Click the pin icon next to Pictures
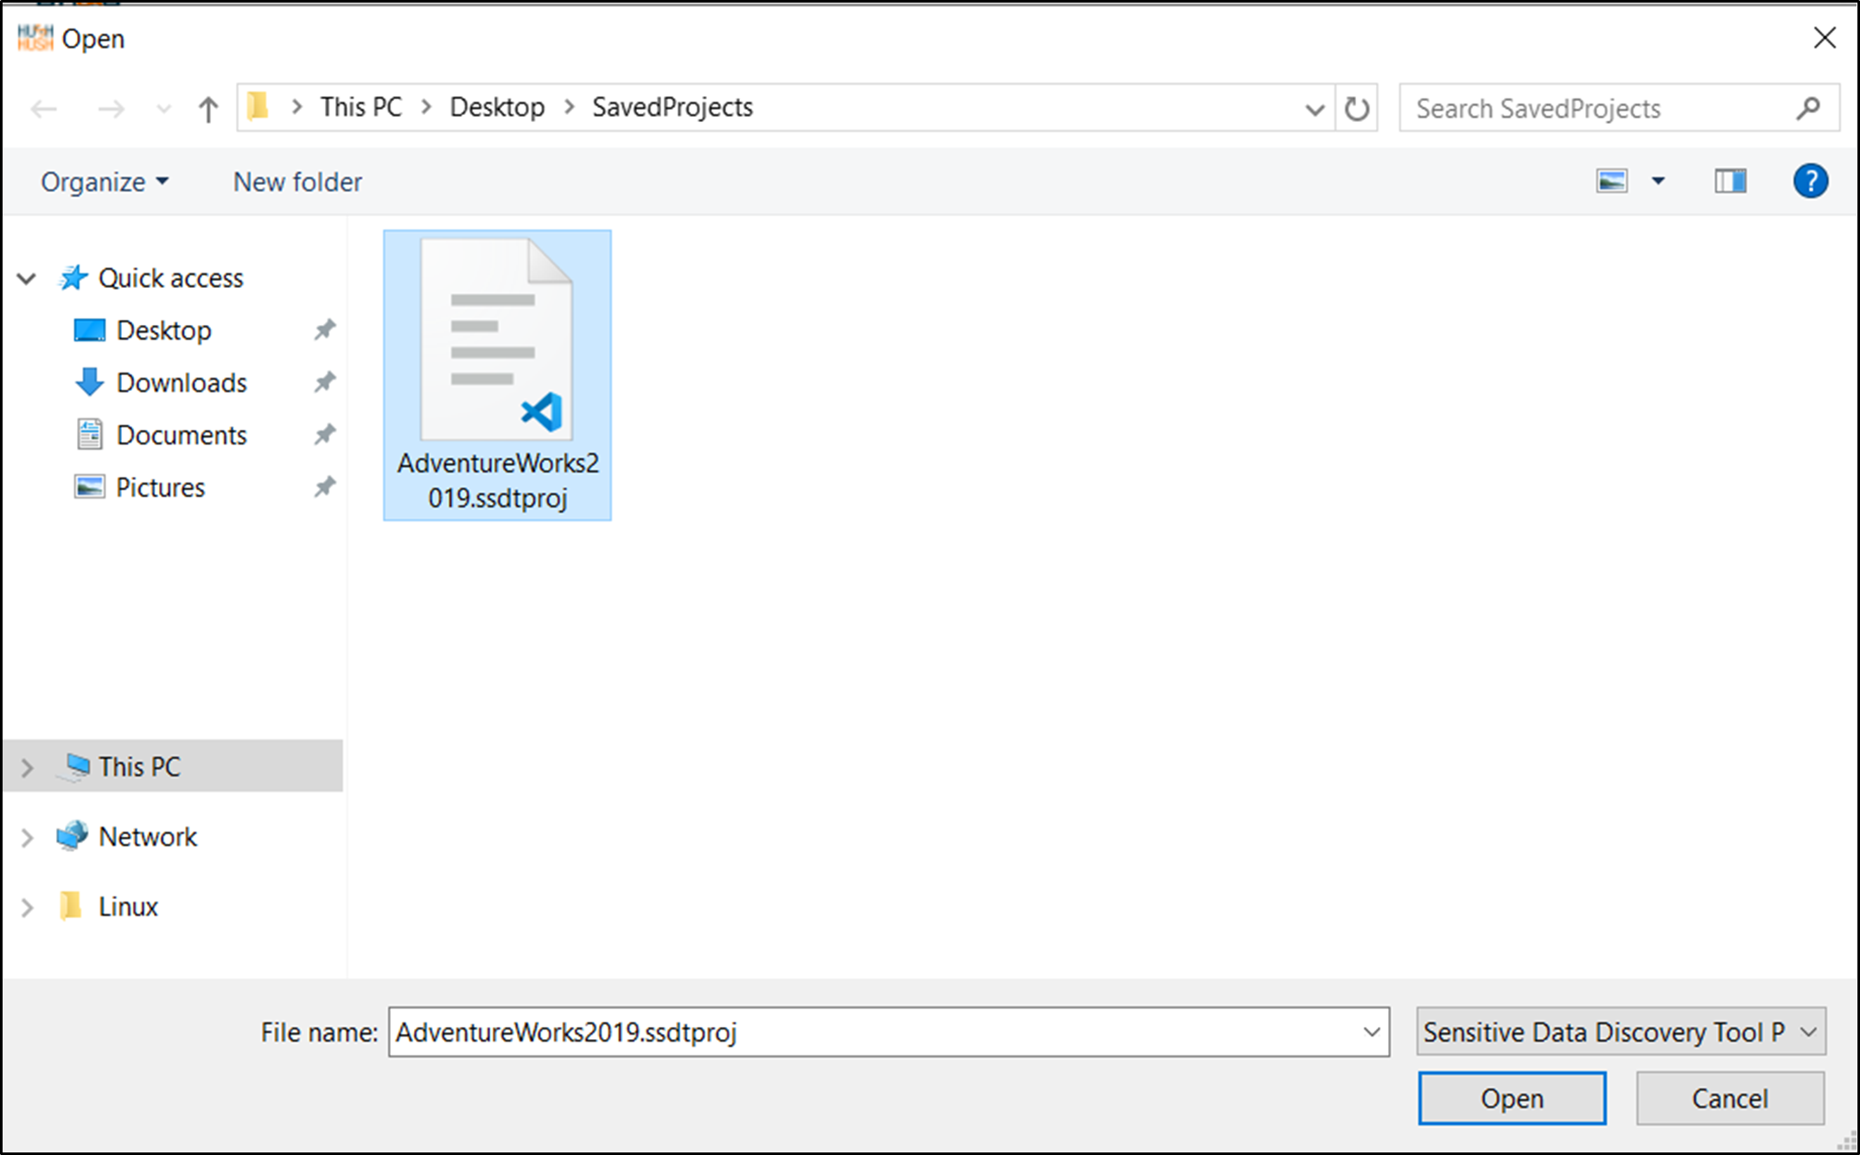Screen dimensions: 1860x1155 click(x=324, y=488)
